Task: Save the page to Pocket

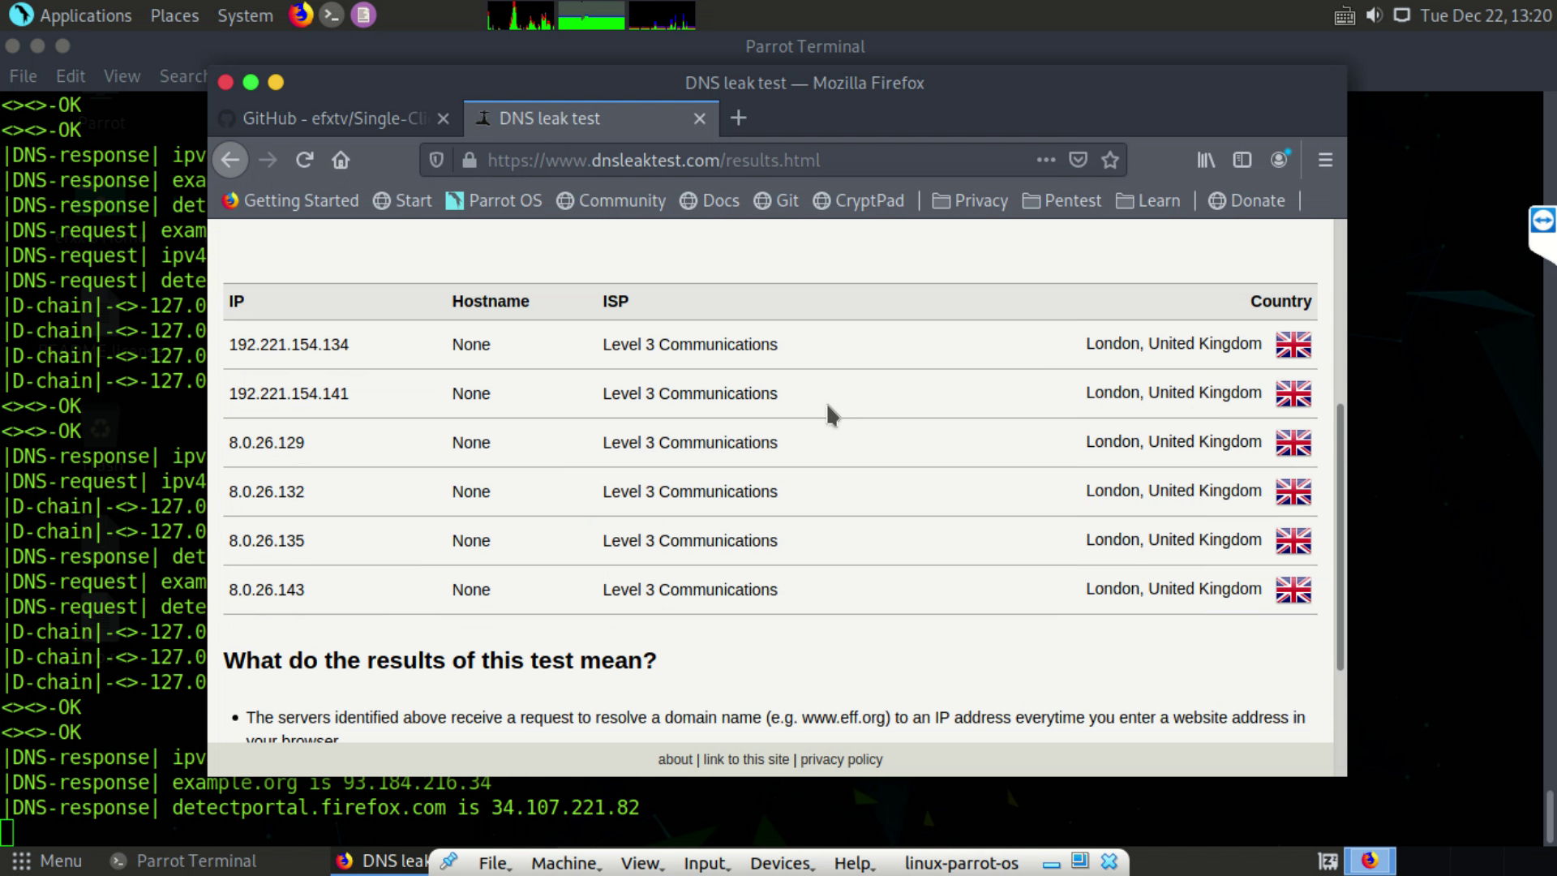Action: tap(1078, 160)
